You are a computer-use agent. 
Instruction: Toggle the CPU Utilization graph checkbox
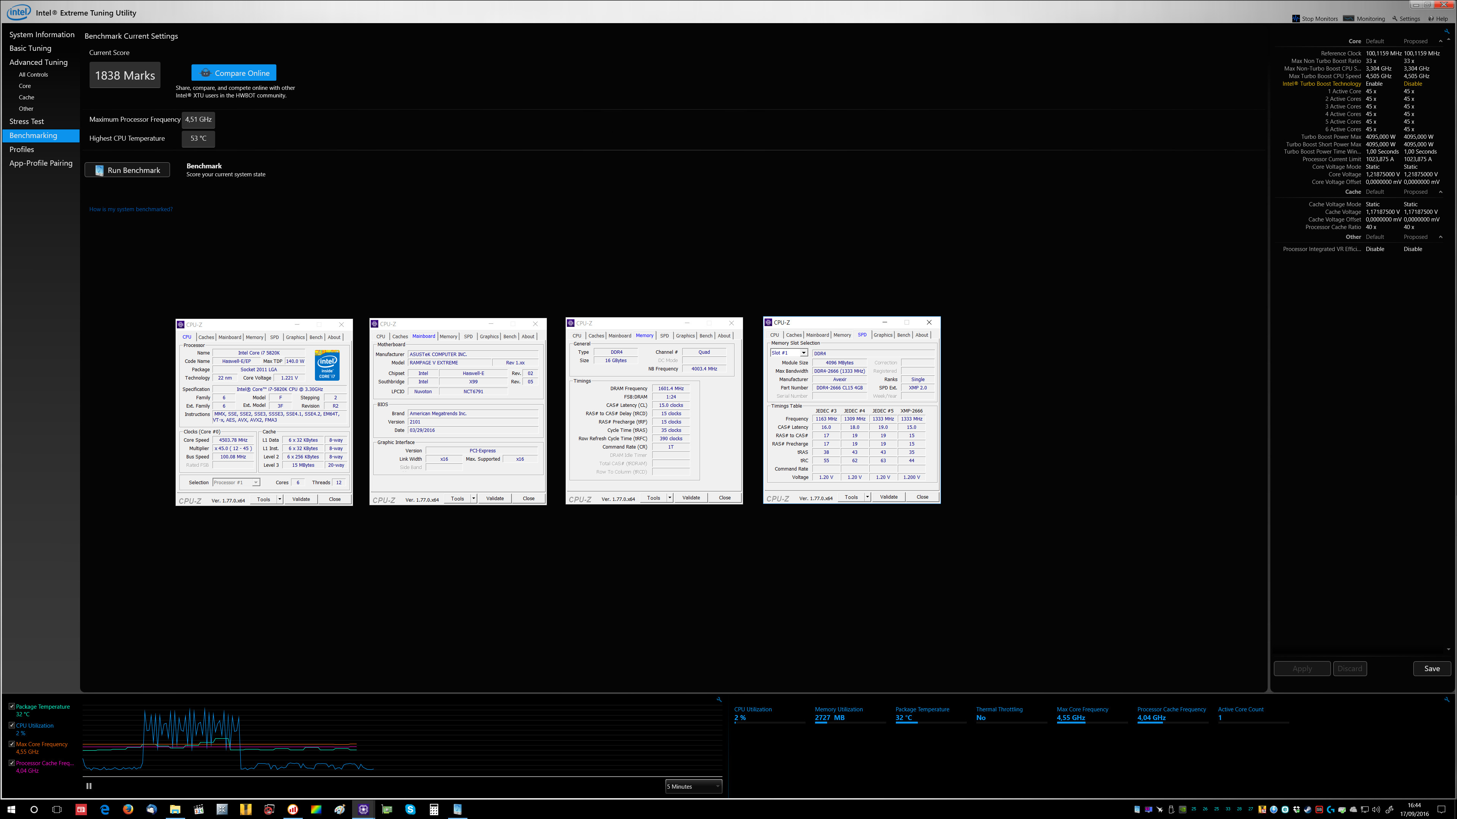(x=12, y=725)
